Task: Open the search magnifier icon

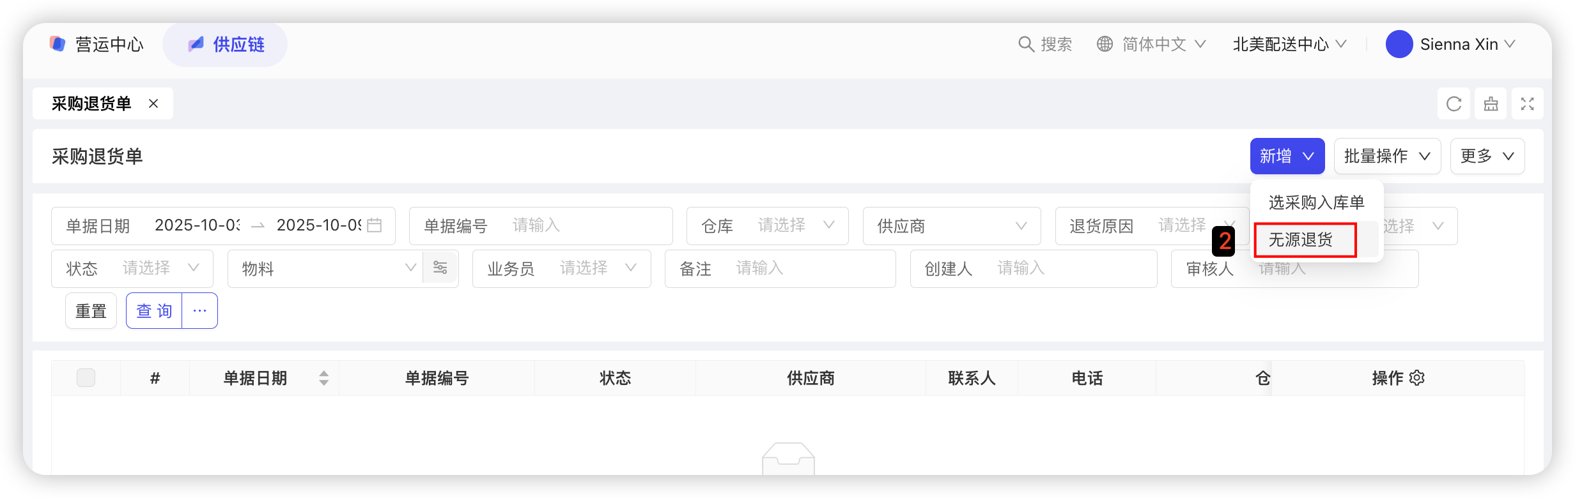Action: click(x=1026, y=44)
